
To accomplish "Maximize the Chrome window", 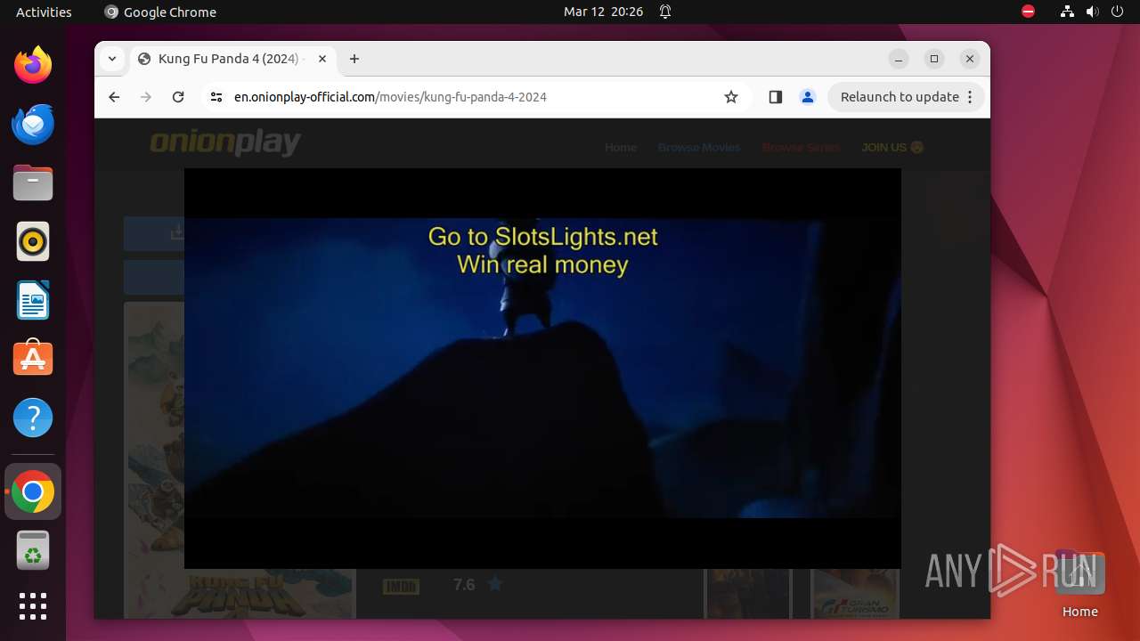I will 934,59.
